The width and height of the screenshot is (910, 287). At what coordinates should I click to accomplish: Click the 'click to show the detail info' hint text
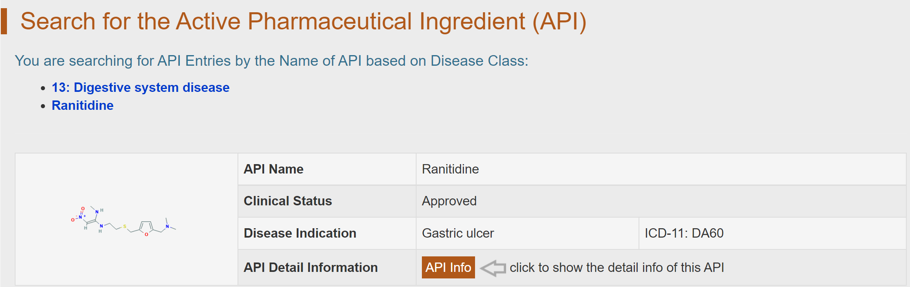tap(616, 267)
